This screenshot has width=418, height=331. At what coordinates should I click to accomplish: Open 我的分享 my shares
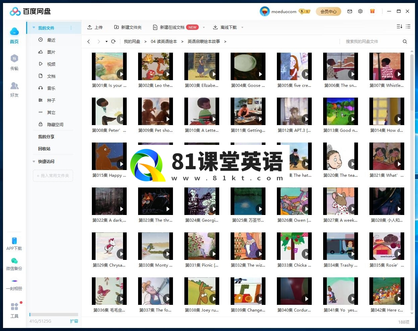(46, 136)
